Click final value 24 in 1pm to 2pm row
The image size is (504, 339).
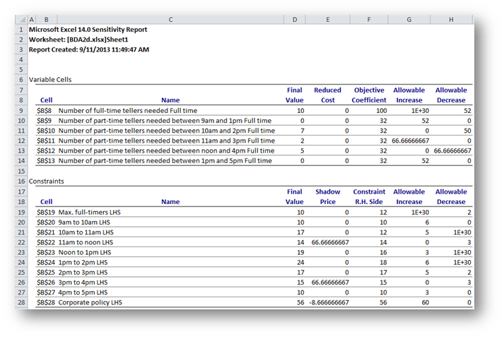300,262
